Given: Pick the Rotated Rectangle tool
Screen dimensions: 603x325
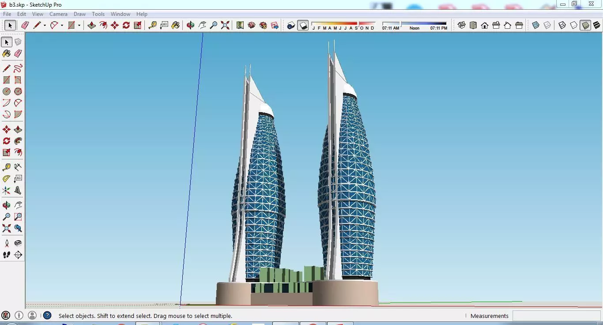Looking at the screenshot, I should 18,80.
